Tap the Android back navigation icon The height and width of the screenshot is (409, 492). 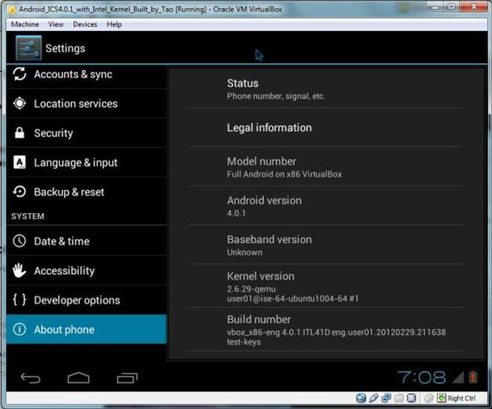(30, 378)
